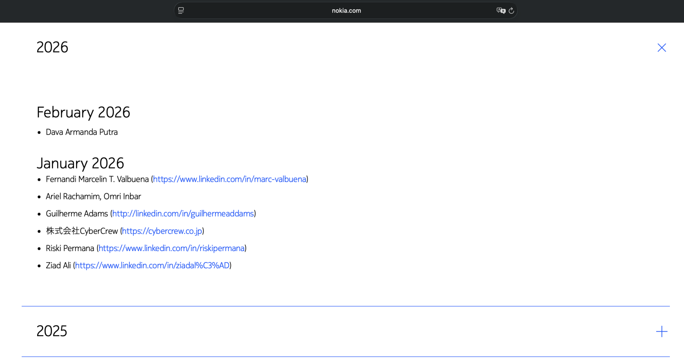Click the Riski Permana name text

click(70, 248)
